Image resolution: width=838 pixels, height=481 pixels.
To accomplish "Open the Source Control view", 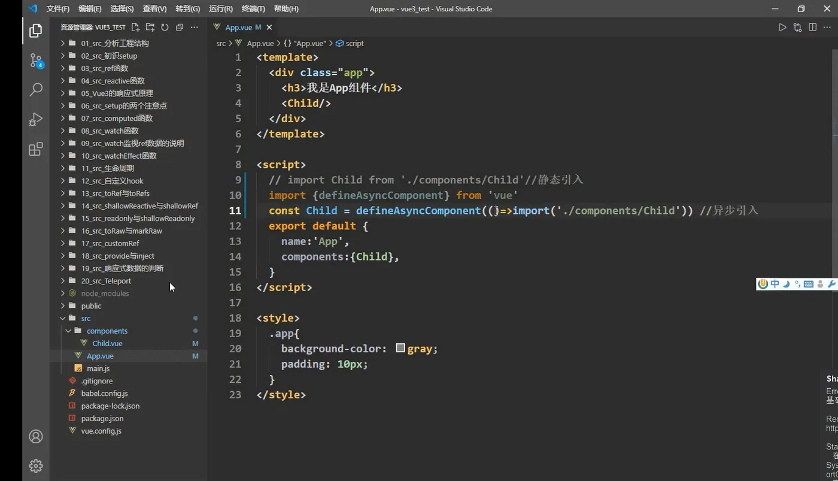I will (36, 60).
